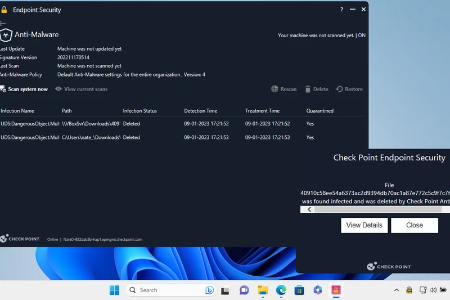Image resolution: width=450 pixels, height=300 pixels.
Task: Expand the system tray hidden icons chevron
Action: tap(396, 290)
